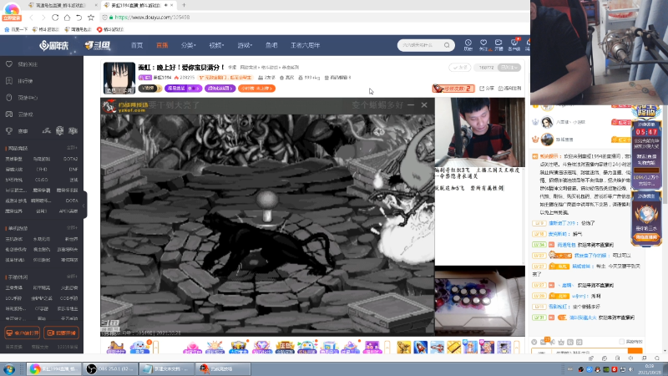Screen dimensions: 668x376
Task: Click the grey check-marked pill near follower count
Action: tap(460, 68)
